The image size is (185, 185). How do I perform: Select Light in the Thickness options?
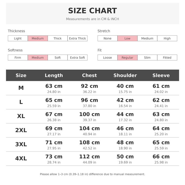pos(18,38)
